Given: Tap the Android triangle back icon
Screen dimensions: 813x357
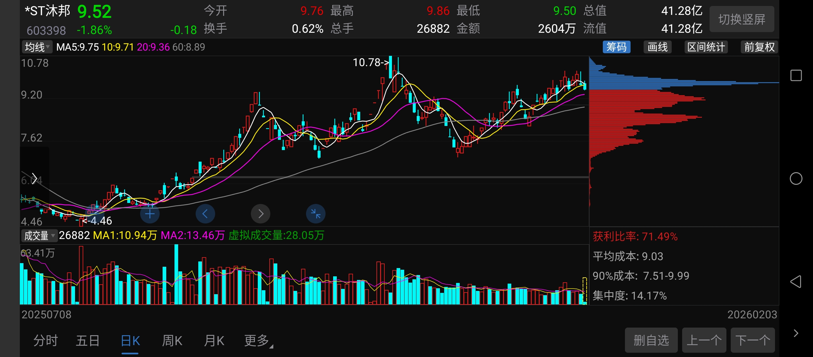Looking at the screenshot, I should click(796, 282).
